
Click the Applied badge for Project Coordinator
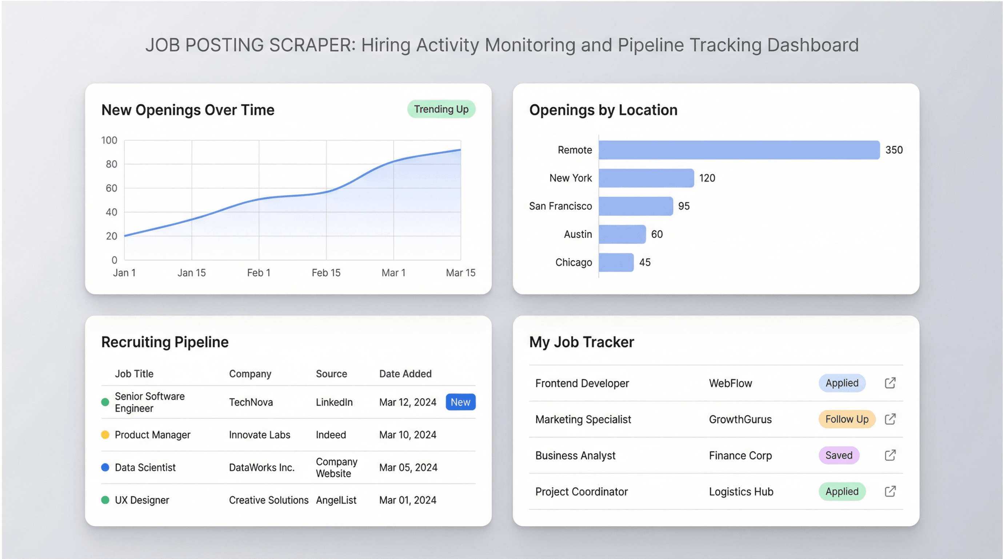coord(842,492)
